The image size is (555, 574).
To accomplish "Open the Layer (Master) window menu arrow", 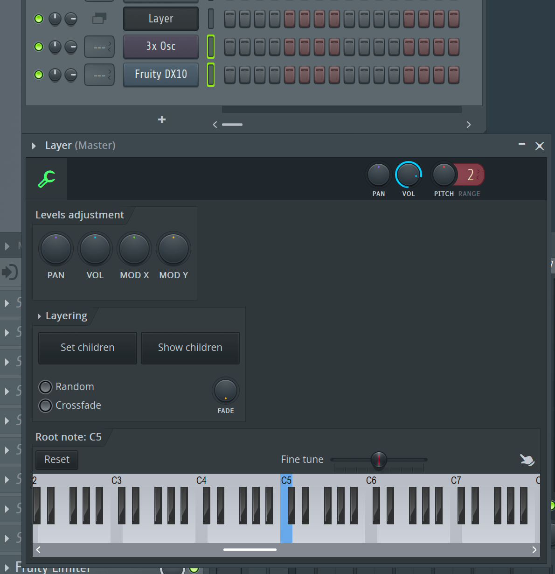I will (34, 146).
